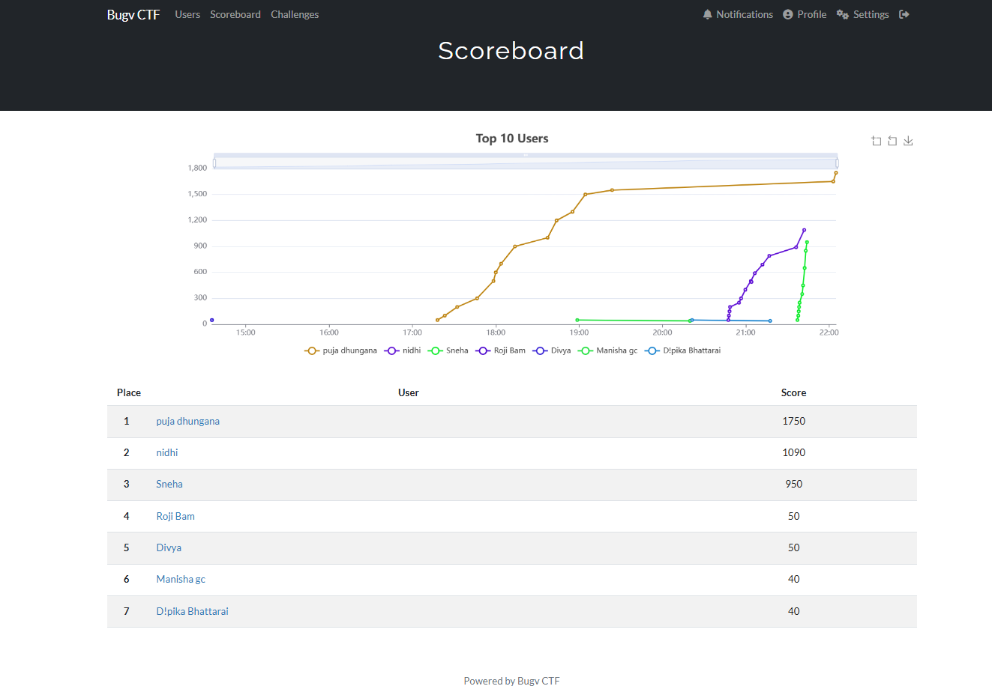Open the Scoreboard nav item
This screenshot has height=698, width=992.
click(235, 14)
